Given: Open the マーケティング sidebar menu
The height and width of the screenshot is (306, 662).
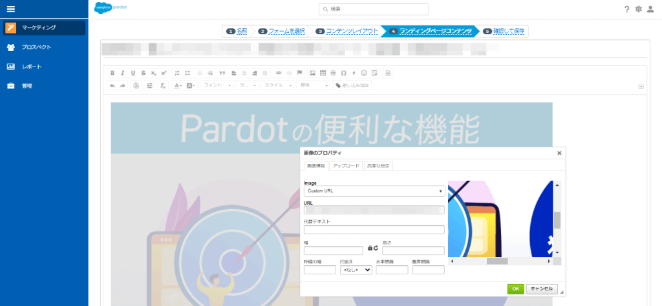Looking at the screenshot, I should click(x=45, y=28).
